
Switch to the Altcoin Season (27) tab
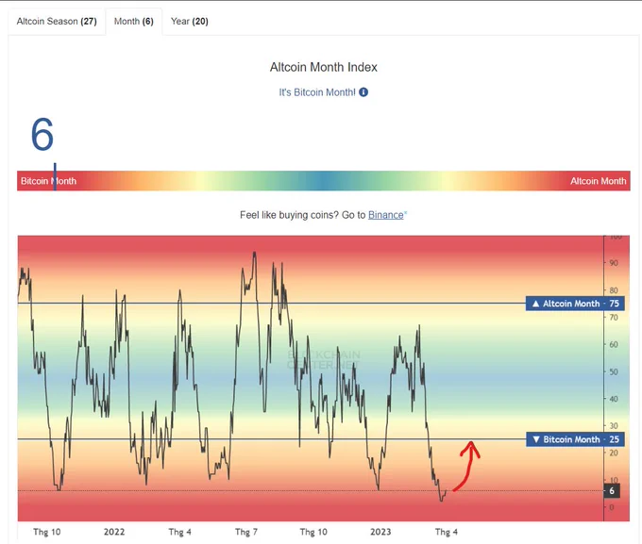(x=57, y=22)
